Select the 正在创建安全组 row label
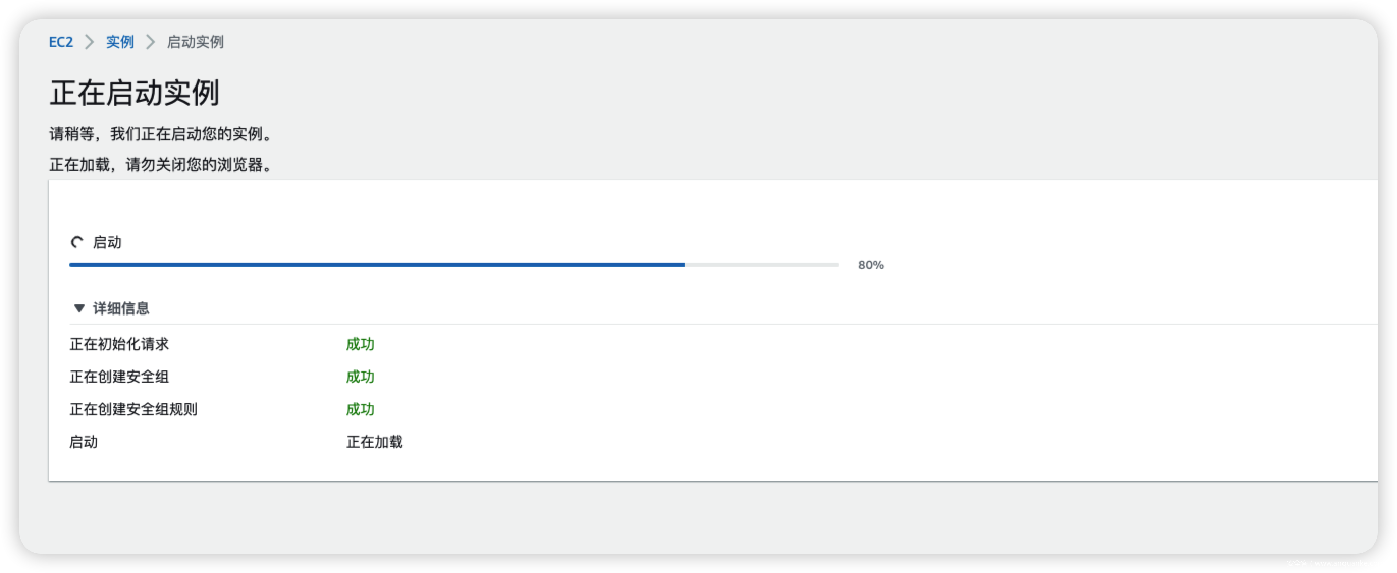Screen dimensions: 1397x573 point(119,377)
